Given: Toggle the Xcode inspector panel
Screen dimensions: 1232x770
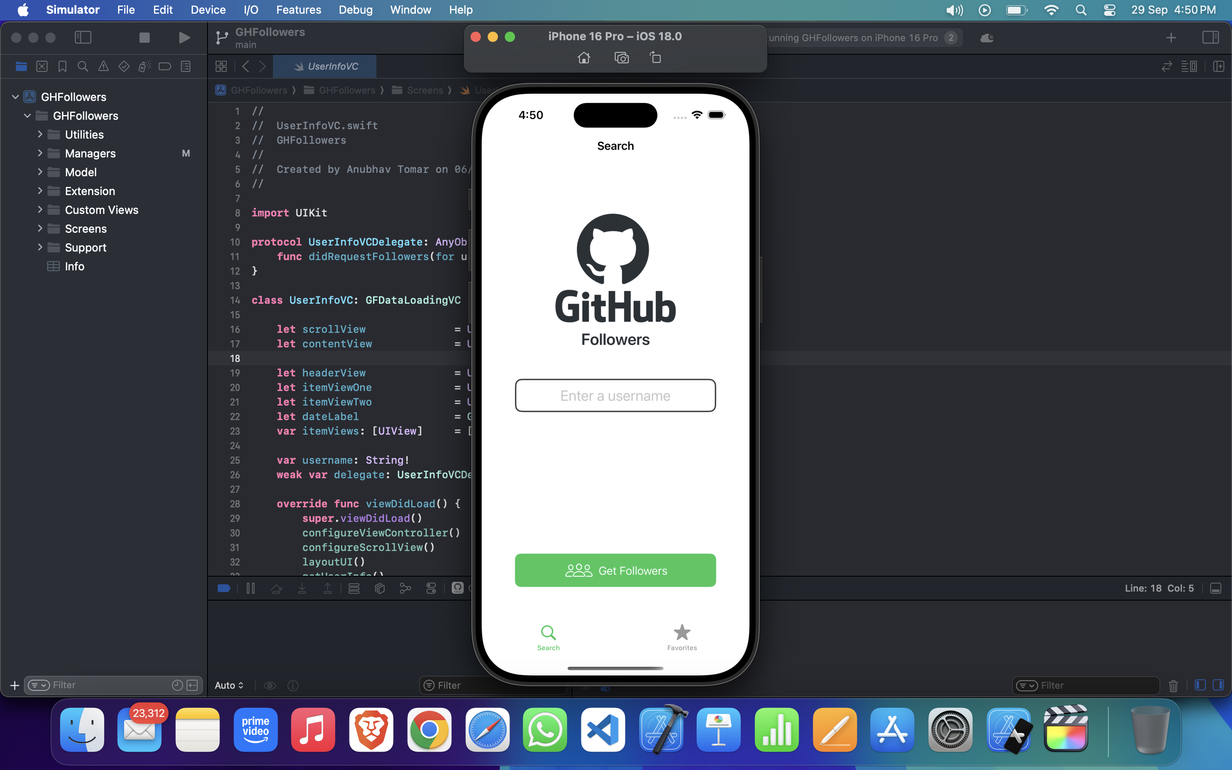Looking at the screenshot, I should pyautogui.click(x=1210, y=38).
